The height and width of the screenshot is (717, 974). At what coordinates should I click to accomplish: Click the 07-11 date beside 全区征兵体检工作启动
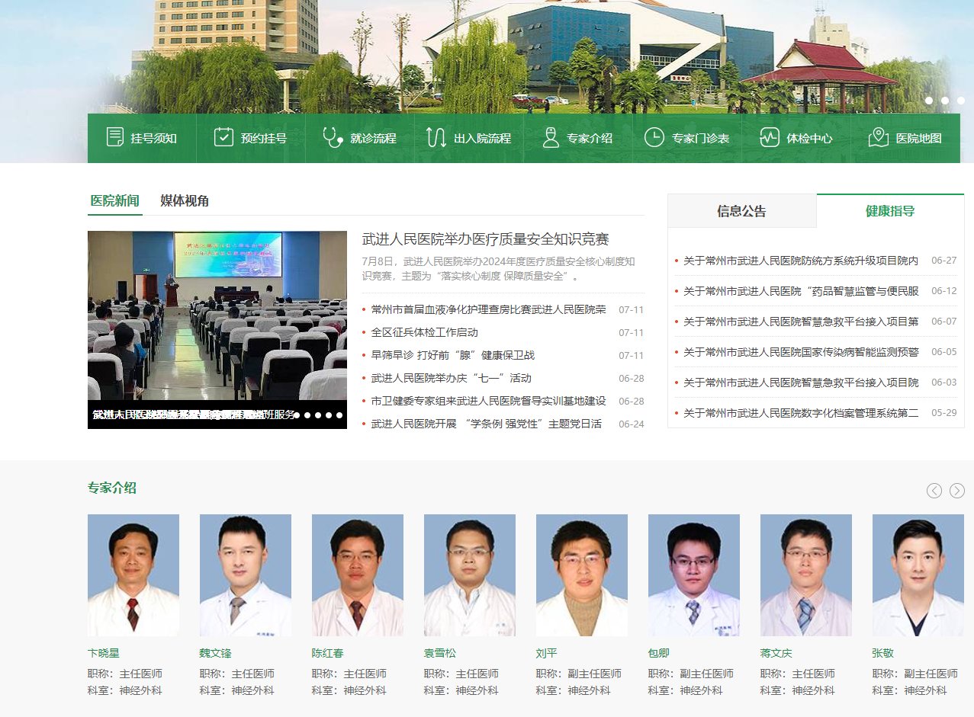(632, 332)
